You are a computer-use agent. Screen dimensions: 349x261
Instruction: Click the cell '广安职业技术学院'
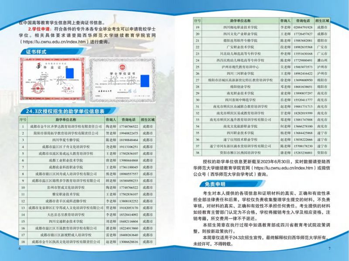[x=240, y=47]
